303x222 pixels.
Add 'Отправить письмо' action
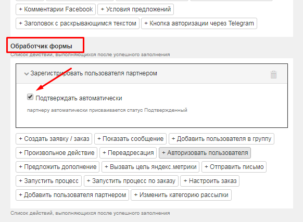pyautogui.click(x=234, y=167)
